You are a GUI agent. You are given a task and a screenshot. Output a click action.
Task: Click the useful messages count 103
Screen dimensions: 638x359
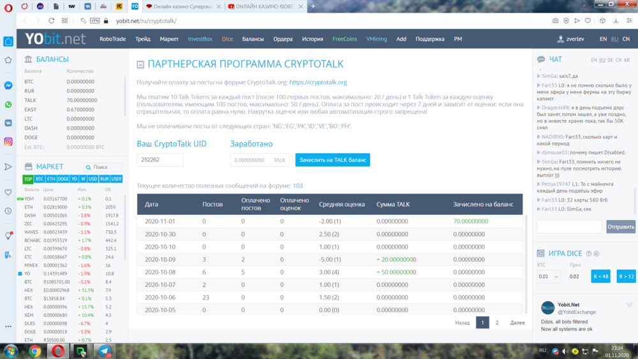[x=298, y=186]
